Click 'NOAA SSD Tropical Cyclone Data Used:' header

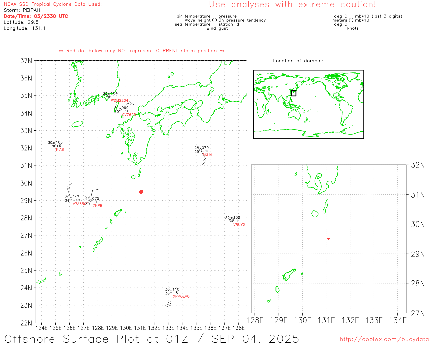[53, 4]
